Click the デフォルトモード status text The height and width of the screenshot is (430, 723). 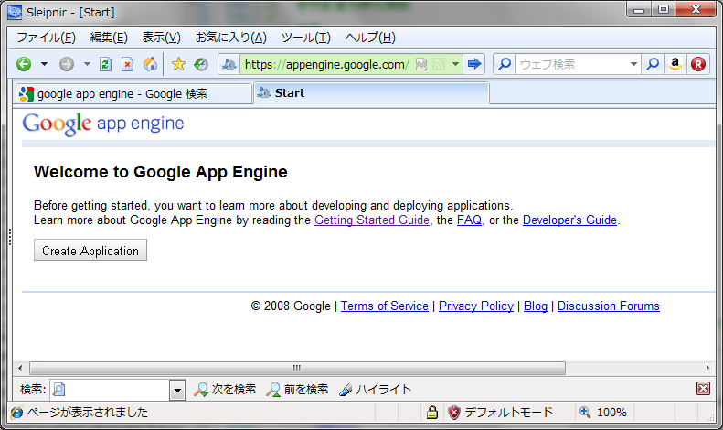pos(508,412)
